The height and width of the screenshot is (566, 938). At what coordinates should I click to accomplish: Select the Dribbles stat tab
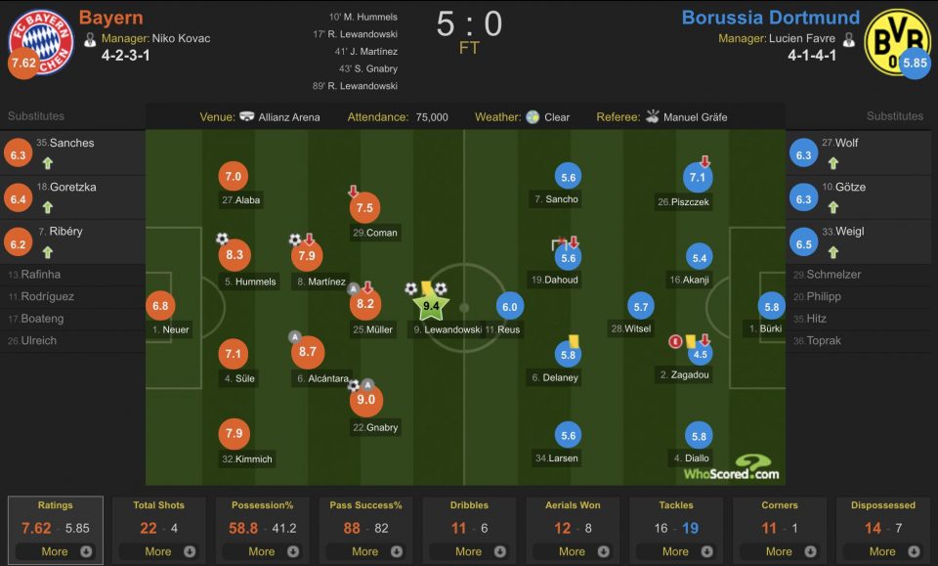click(x=468, y=505)
